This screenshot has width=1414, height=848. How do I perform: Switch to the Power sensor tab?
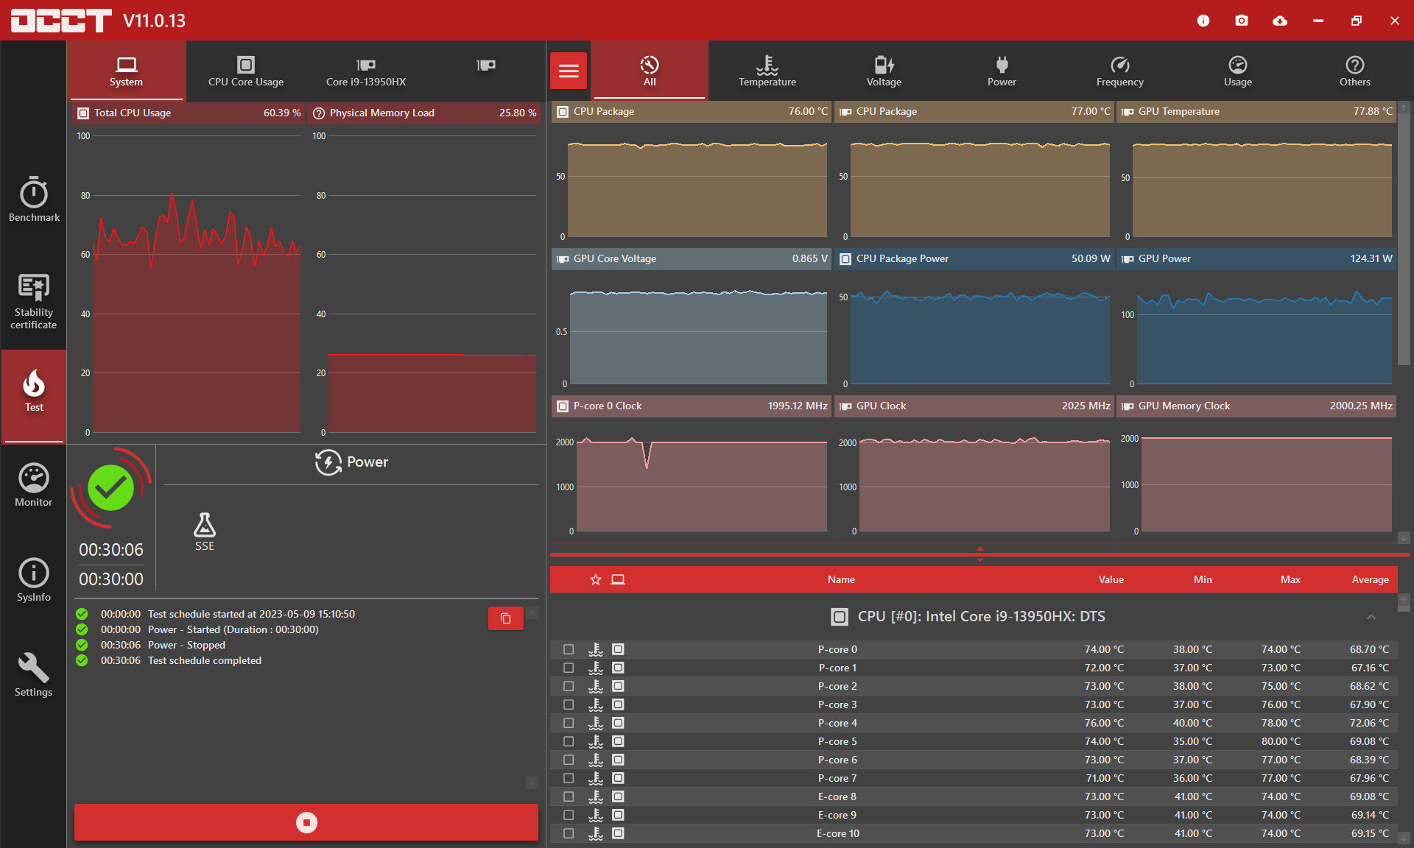(1002, 71)
